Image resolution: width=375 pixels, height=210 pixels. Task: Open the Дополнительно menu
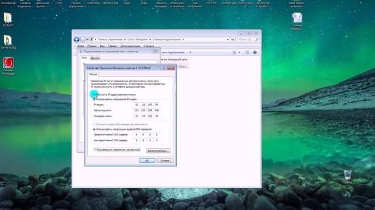(x=130, y=46)
